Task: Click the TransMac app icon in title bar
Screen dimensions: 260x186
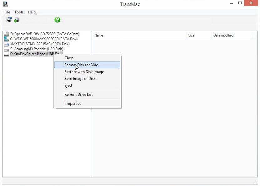Action: (x=5, y=4)
